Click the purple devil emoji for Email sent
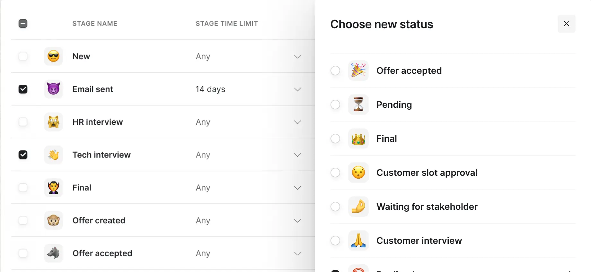This screenshot has height=272, width=591. point(53,89)
